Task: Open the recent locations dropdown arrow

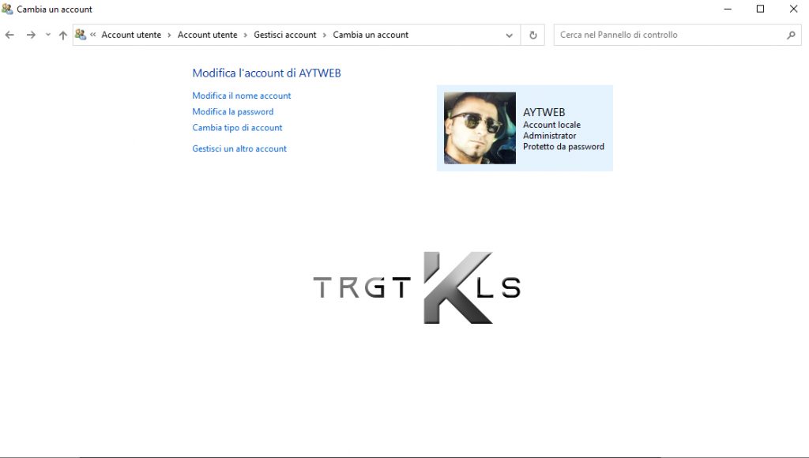Action: pyautogui.click(x=47, y=35)
